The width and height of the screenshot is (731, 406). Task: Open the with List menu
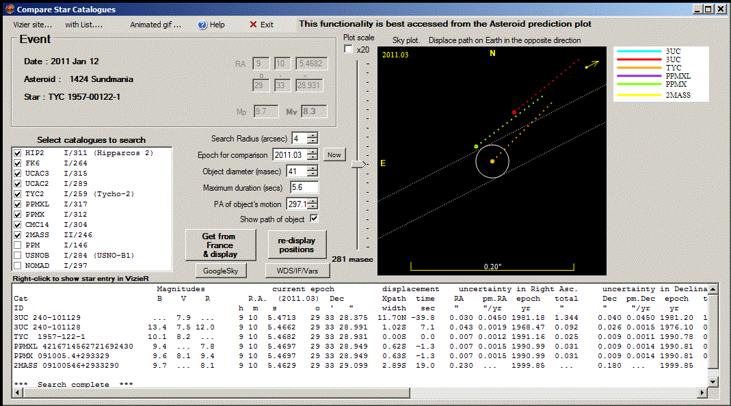[83, 25]
